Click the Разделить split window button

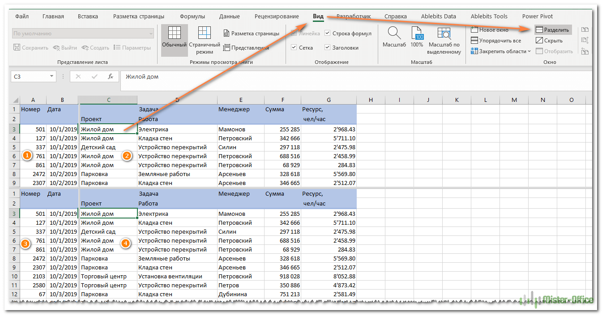point(553,30)
